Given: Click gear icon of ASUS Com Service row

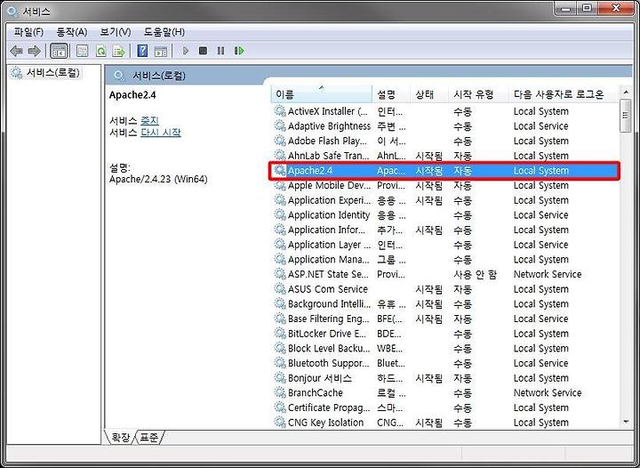Looking at the screenshot, I should (x=280, y=289).
